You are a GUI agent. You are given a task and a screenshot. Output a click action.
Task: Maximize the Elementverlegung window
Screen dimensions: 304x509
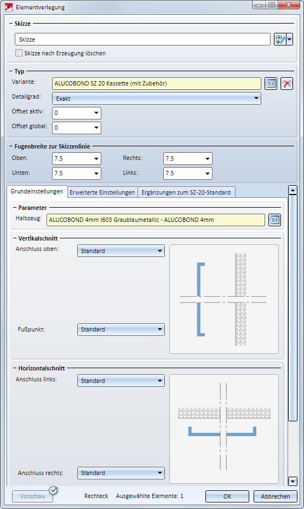[272, 5]
